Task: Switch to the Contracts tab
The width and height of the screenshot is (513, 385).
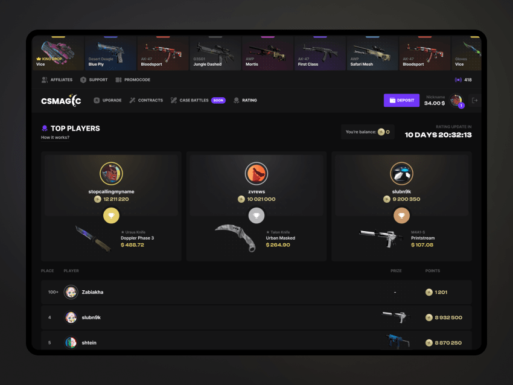Action: tap(146, 100)
